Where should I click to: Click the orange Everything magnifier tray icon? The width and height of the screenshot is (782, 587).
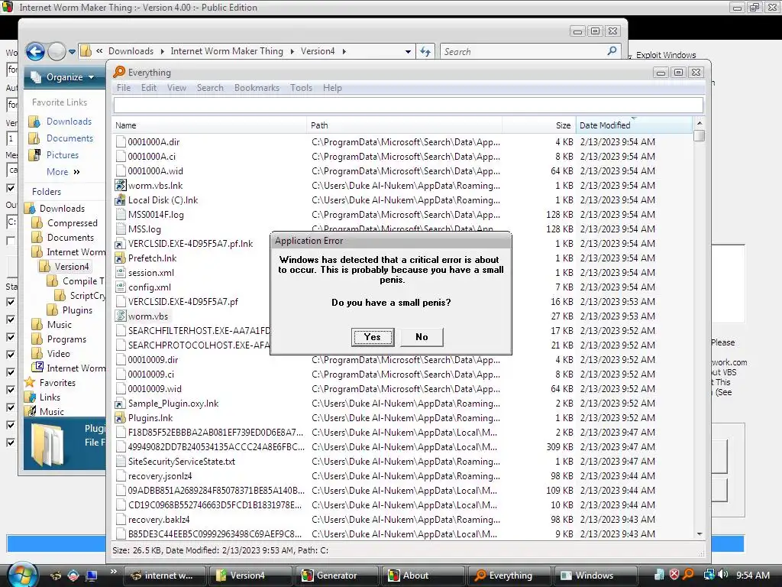(x=688, y=575)
